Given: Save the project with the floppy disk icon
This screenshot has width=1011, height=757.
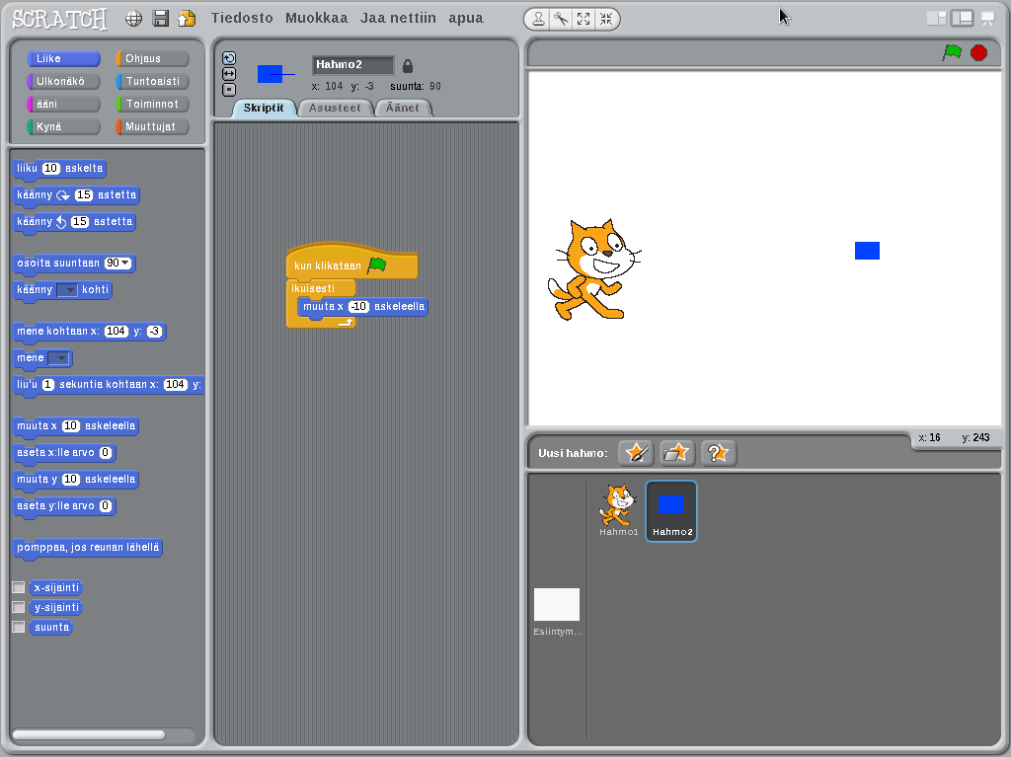Looking at the screenshot, I should [x=161, y=18].
